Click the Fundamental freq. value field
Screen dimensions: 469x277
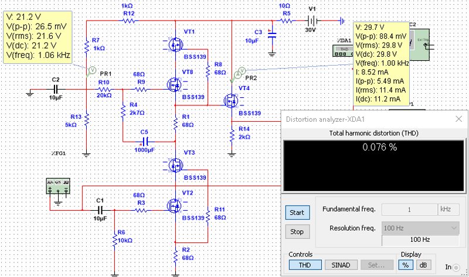click(x=409, y=209)
